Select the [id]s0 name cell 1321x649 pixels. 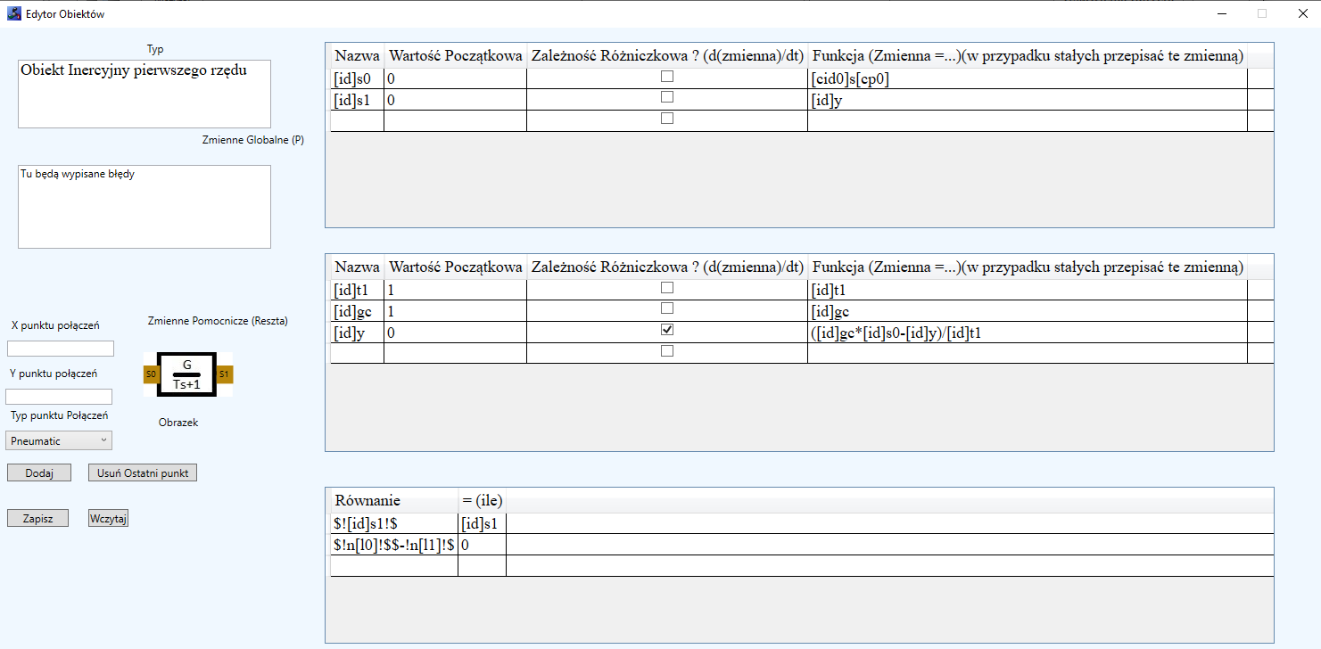[x=357, y=78]
